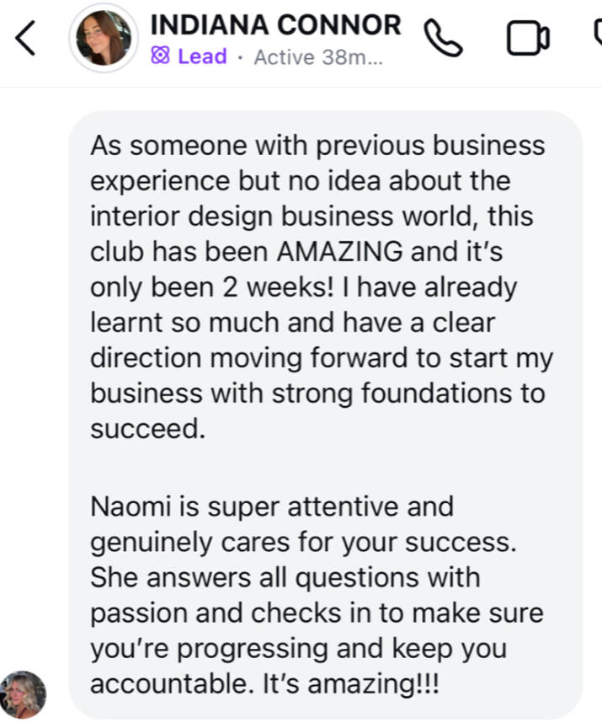Click the word "accountable." in the last line
The image size is (602, 723).
173,683
